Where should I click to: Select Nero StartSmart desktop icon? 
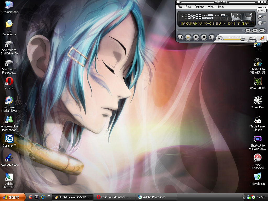(258, 158)
